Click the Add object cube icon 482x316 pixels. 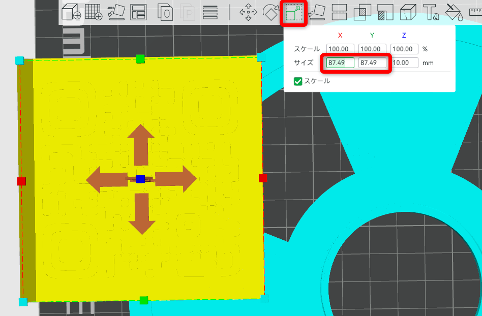click(71, 12)
